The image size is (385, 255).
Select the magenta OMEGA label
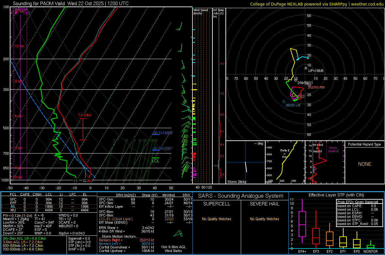pyautogui.click(x=20, y=9)
